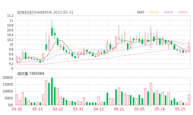
Task: Click the 05-05 date axis label
Action: 139,109
